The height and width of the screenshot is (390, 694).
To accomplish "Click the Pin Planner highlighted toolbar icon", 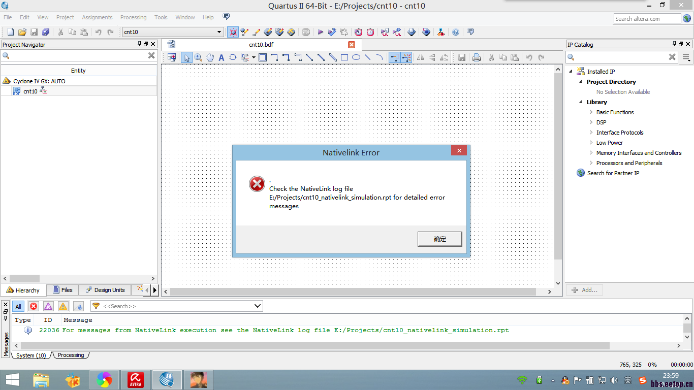I will [233, 32].
